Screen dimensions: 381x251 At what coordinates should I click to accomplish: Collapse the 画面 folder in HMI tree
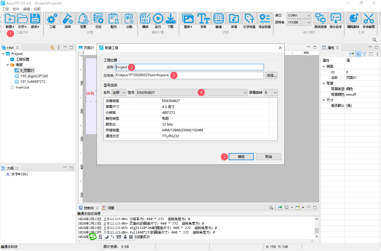[x=8, y=65]
